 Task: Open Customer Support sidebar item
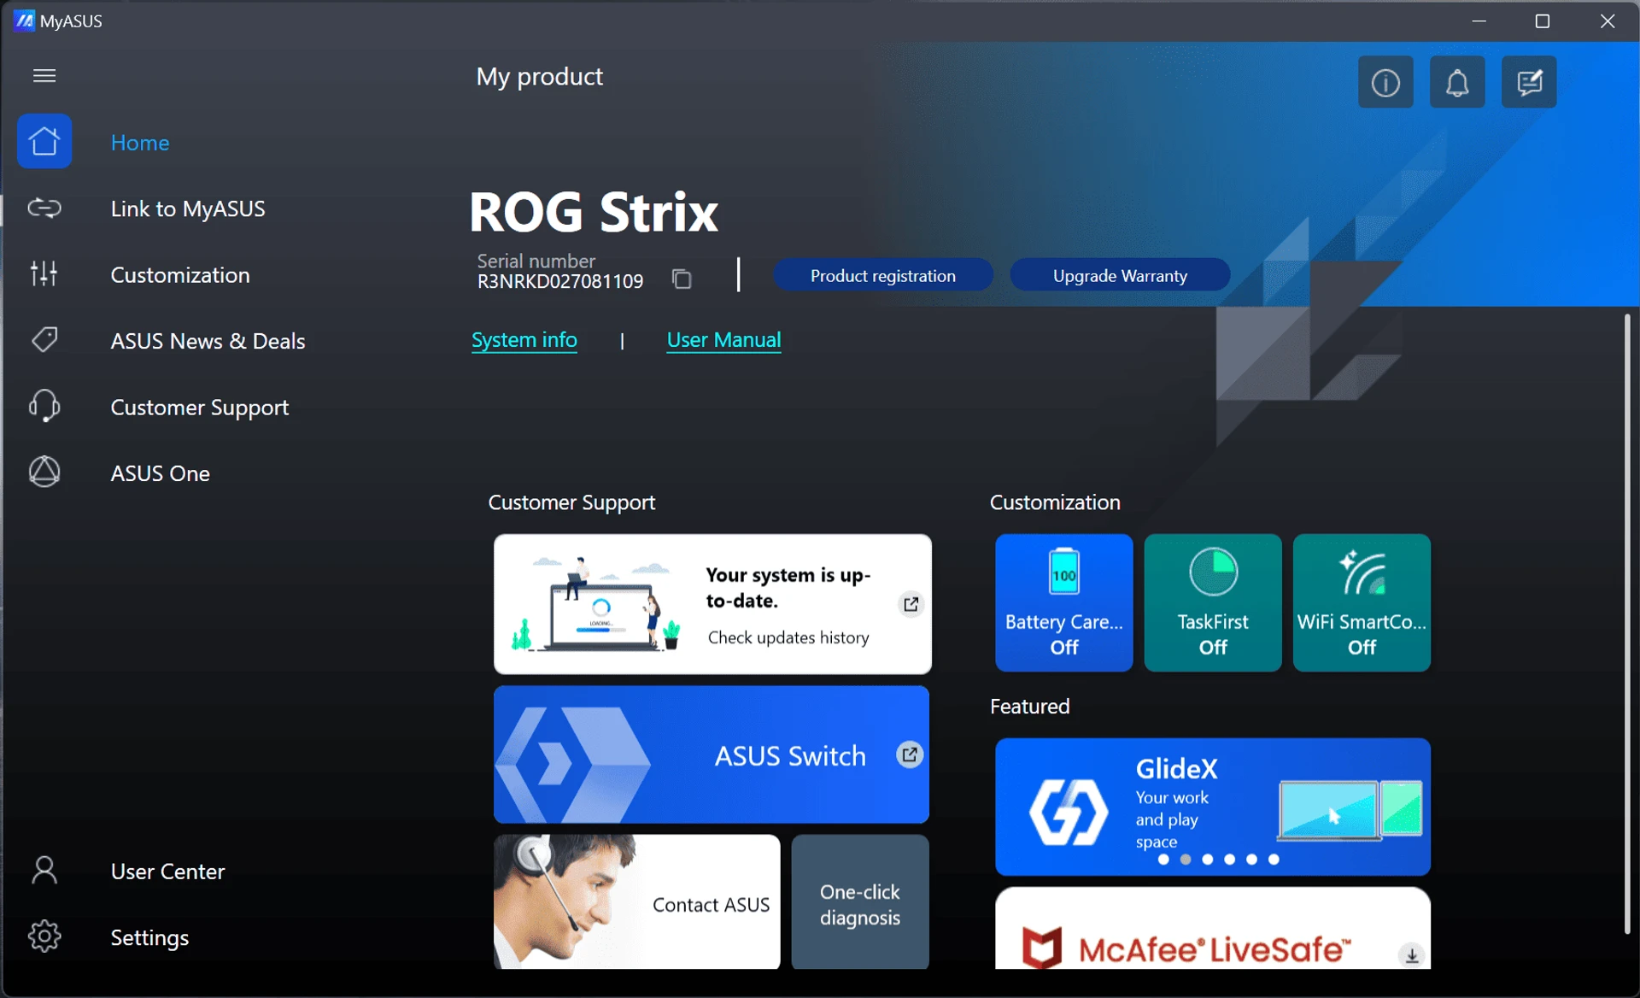200,408
